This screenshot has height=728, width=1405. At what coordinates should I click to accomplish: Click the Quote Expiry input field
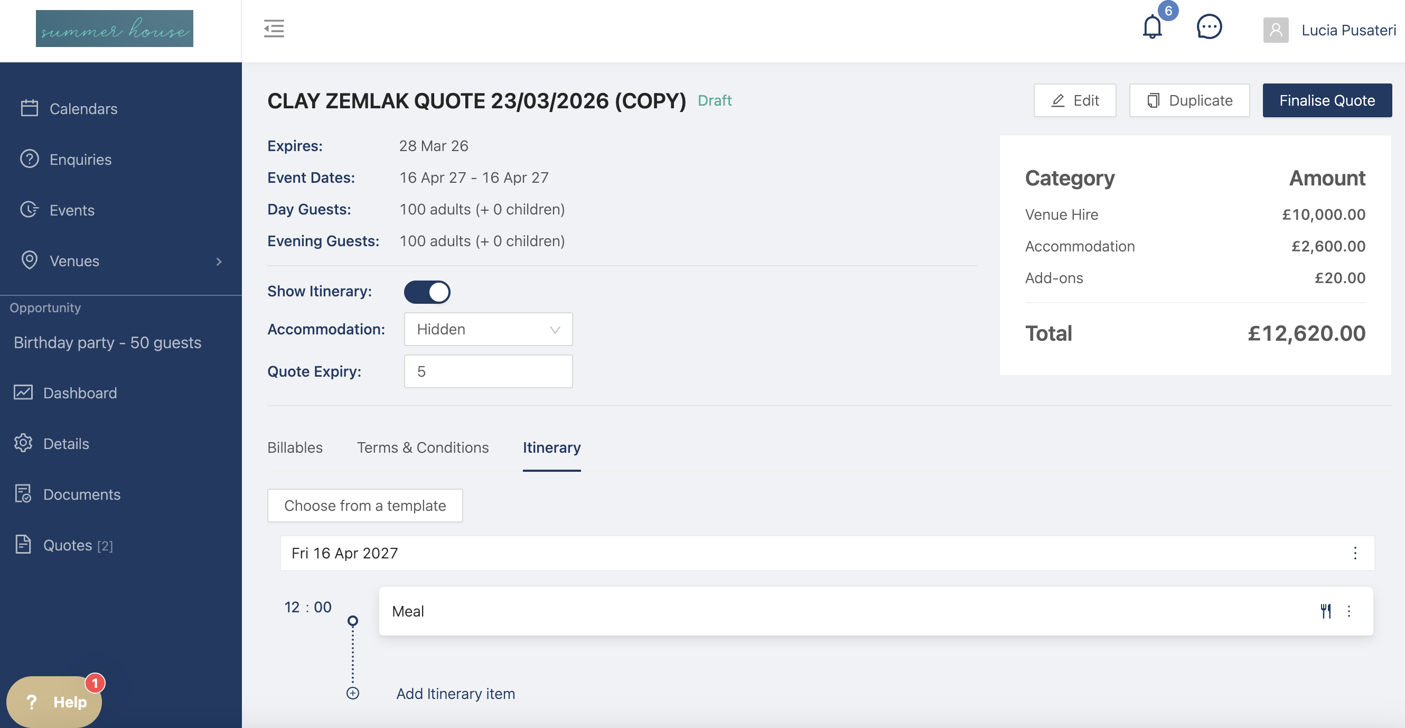tap(488, 371)
